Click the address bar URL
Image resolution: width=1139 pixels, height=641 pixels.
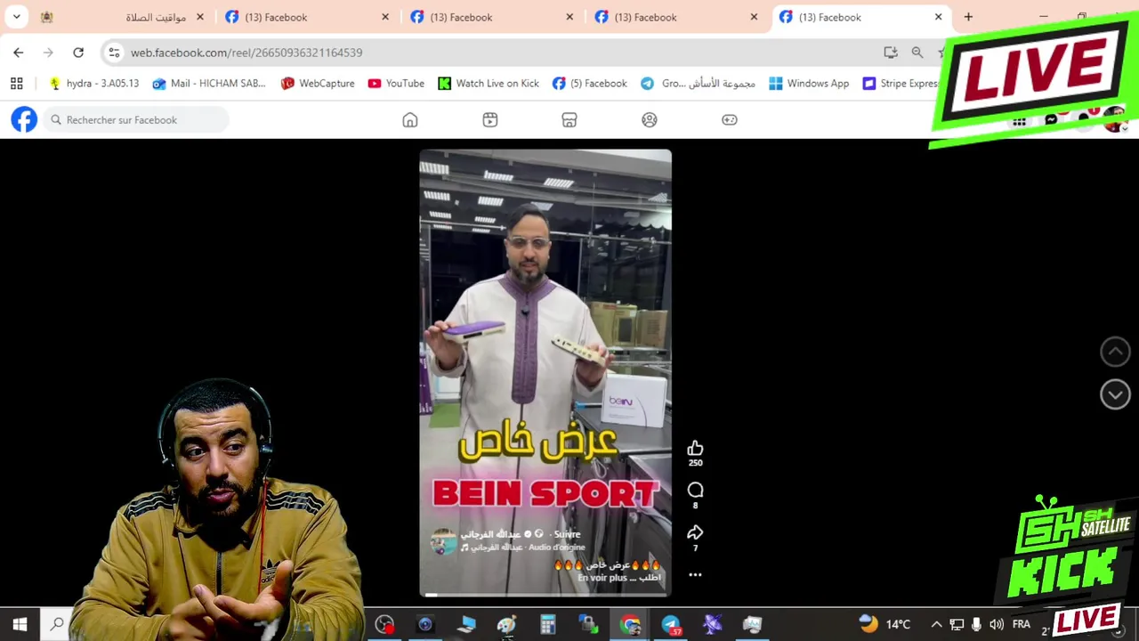point(246,53)
